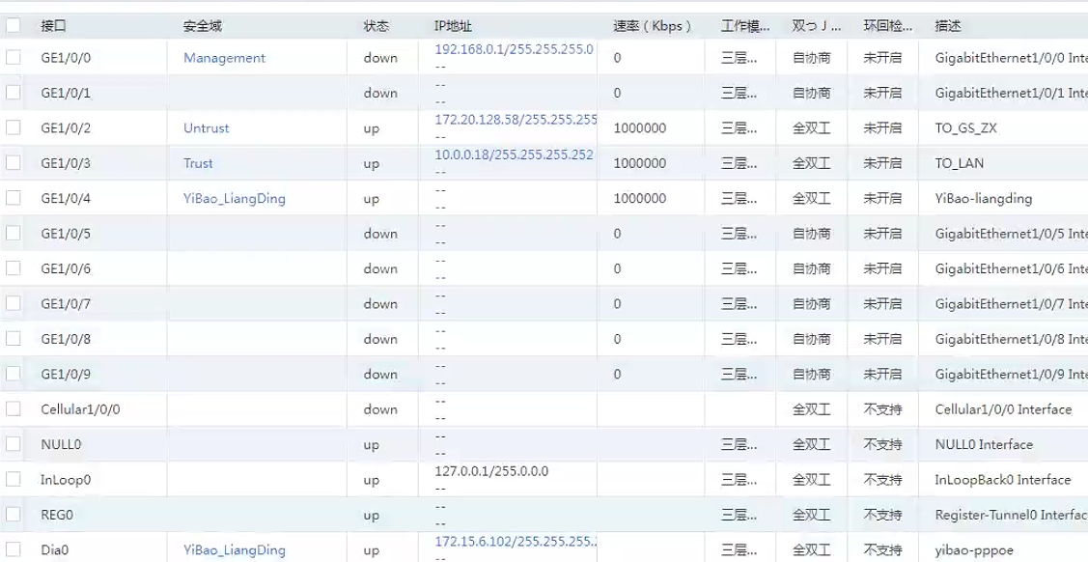The height and width of the screenshot is (562, 1088).
Task: Select the GE1/0/3 interface name
Action: (x=66, y=163)
